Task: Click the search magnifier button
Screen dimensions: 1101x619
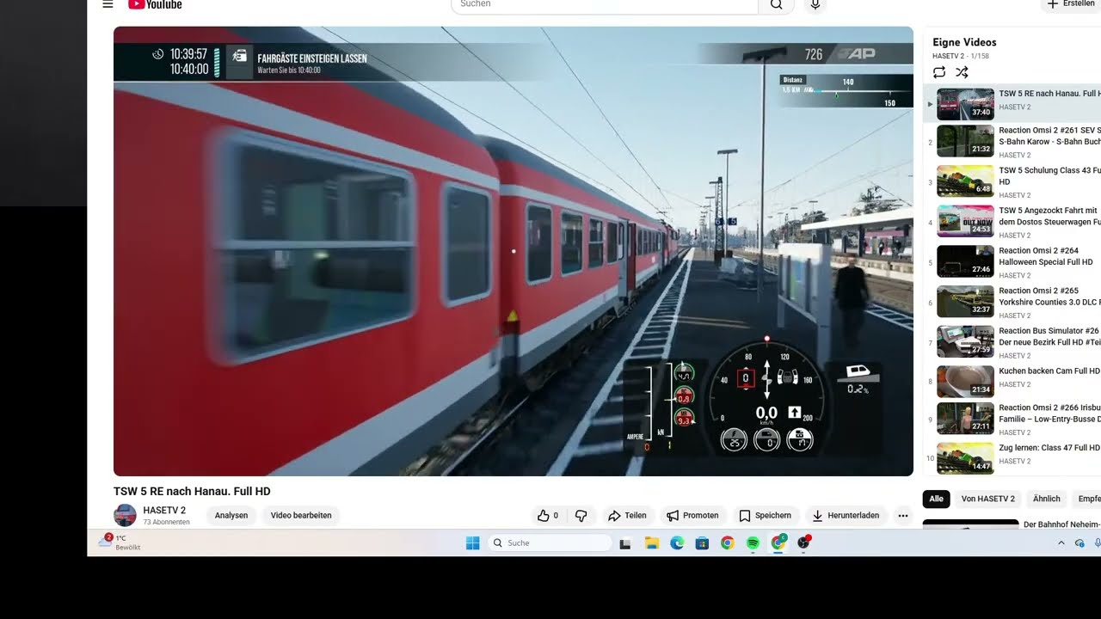Action: [x=776, y=4]
